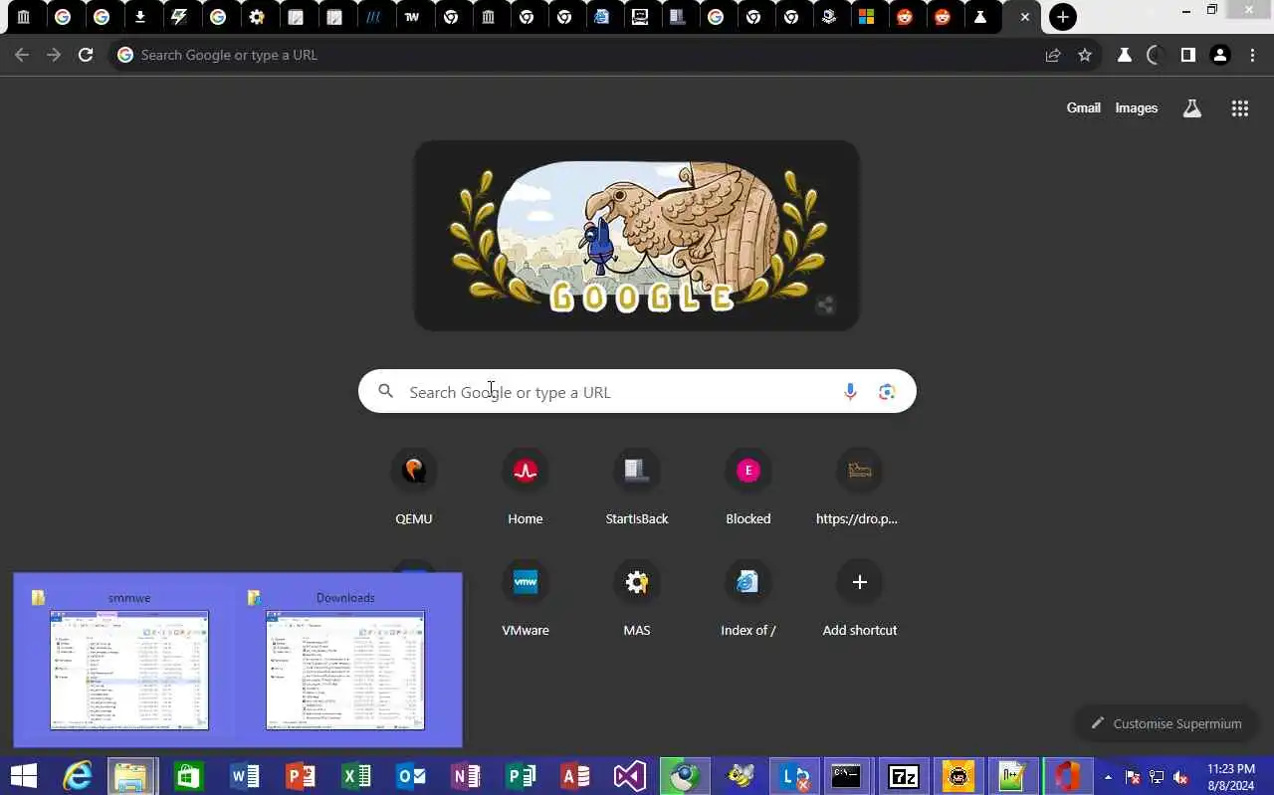Image resolution: width=1274 pixels, height=795 pixels.
Task: Open 7-Zip from the taskbar
Action: click(904, 776)
